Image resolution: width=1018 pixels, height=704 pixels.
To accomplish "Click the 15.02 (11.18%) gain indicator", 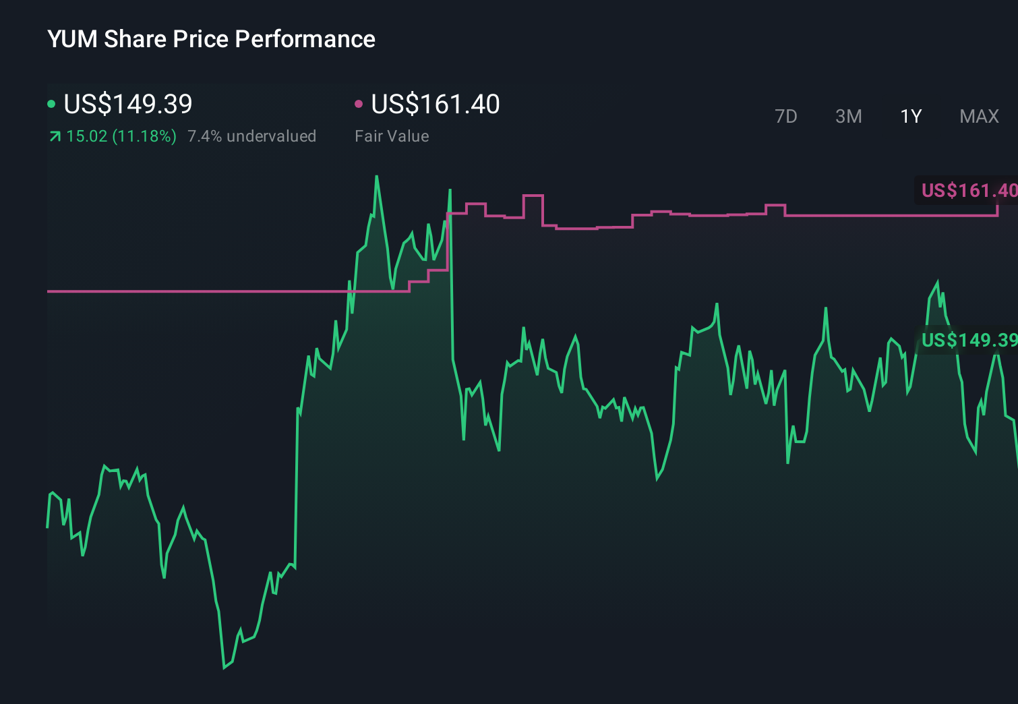I will [x=120, y=136].
